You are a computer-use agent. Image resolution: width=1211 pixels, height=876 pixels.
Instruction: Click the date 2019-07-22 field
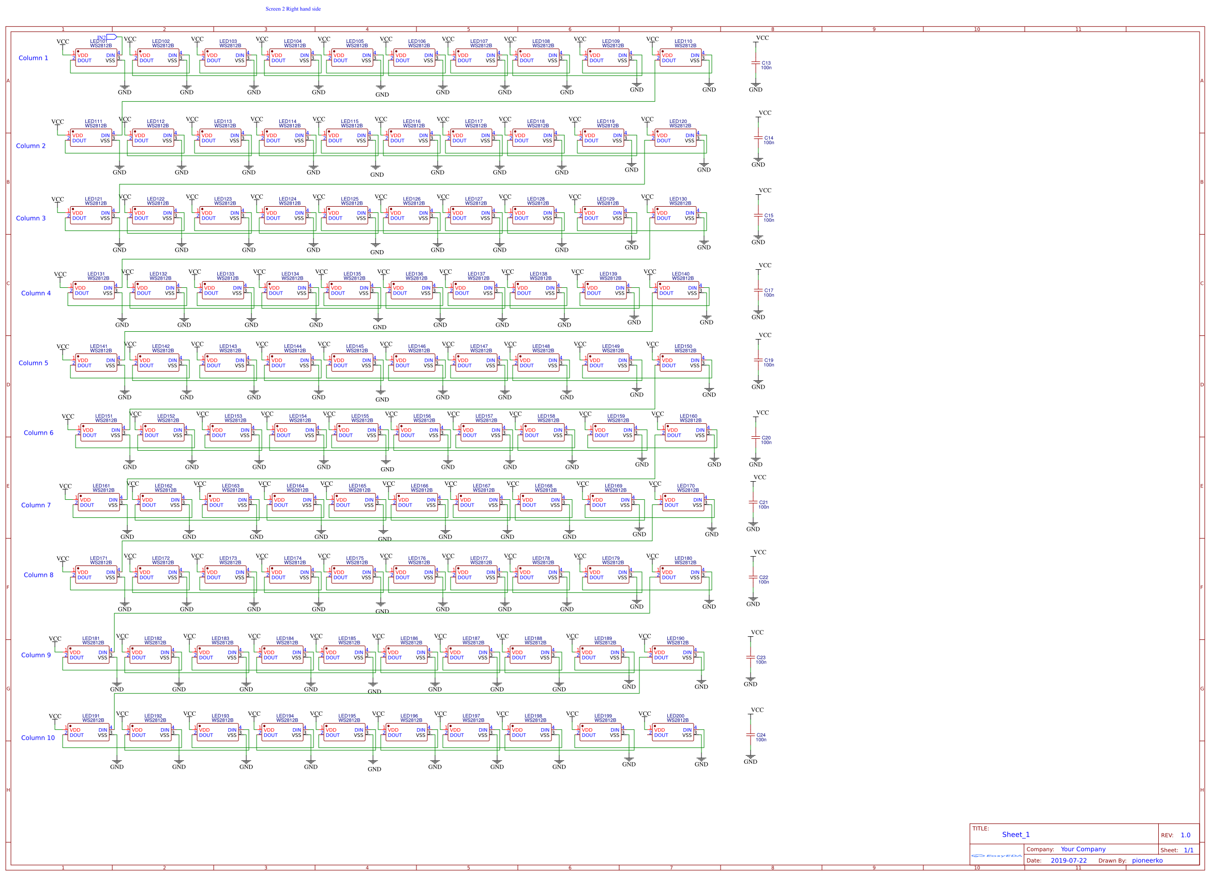pyautogui.click(x=1068, y=860)
